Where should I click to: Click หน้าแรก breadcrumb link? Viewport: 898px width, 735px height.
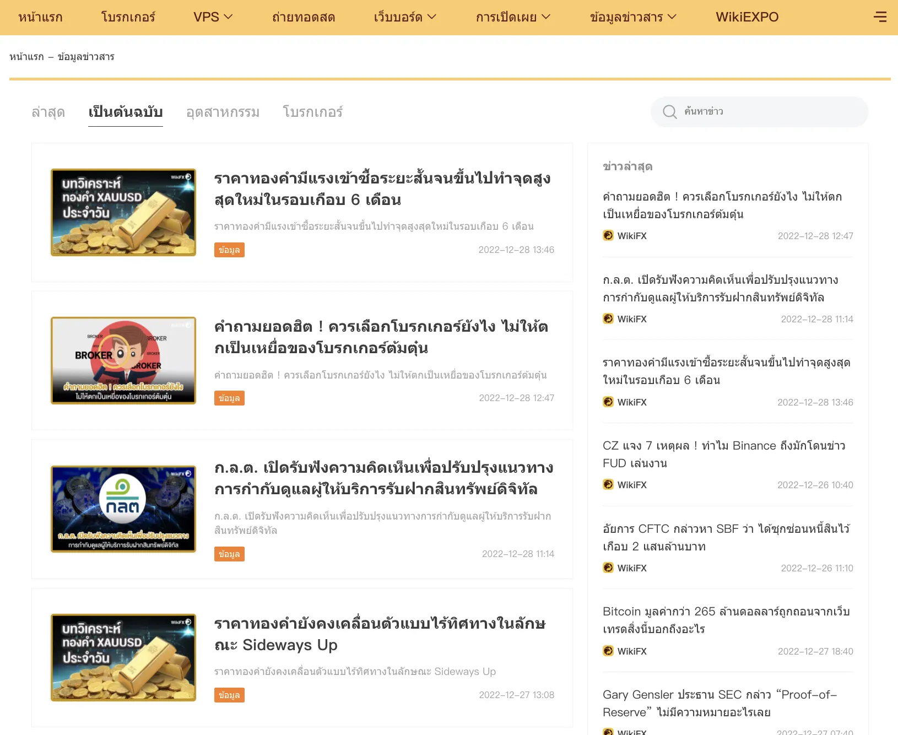coord(26,57)
